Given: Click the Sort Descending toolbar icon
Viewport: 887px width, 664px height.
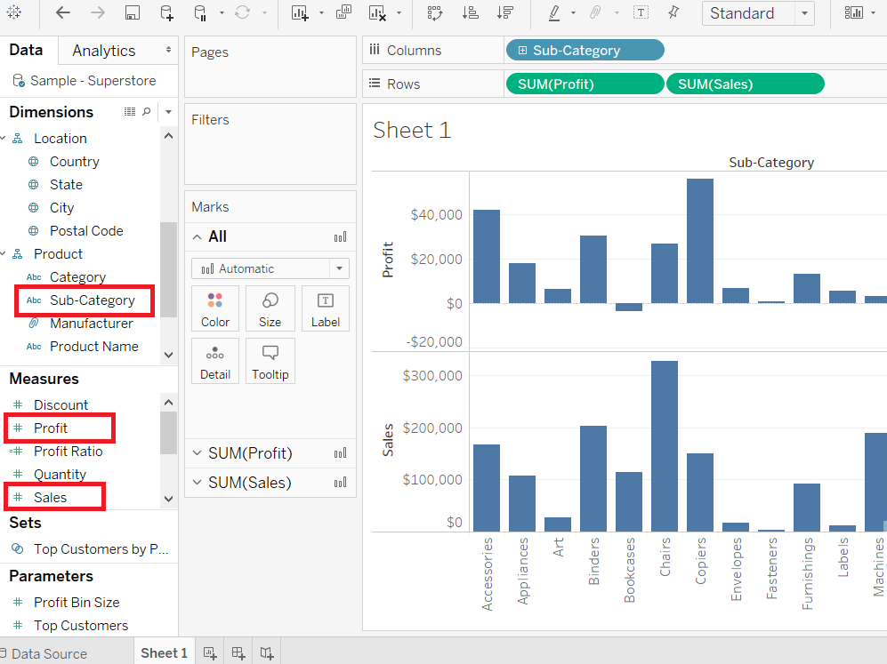Looking at the screenshot, I should tap(504, 13).
